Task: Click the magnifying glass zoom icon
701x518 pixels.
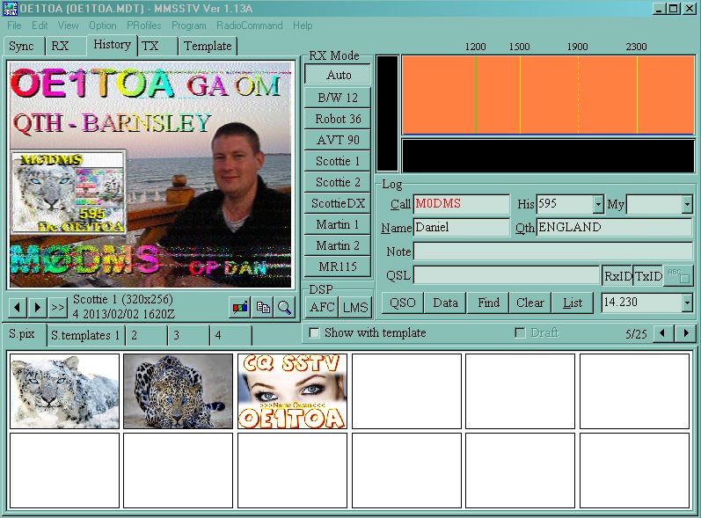Action: click(x=284, y=307)
